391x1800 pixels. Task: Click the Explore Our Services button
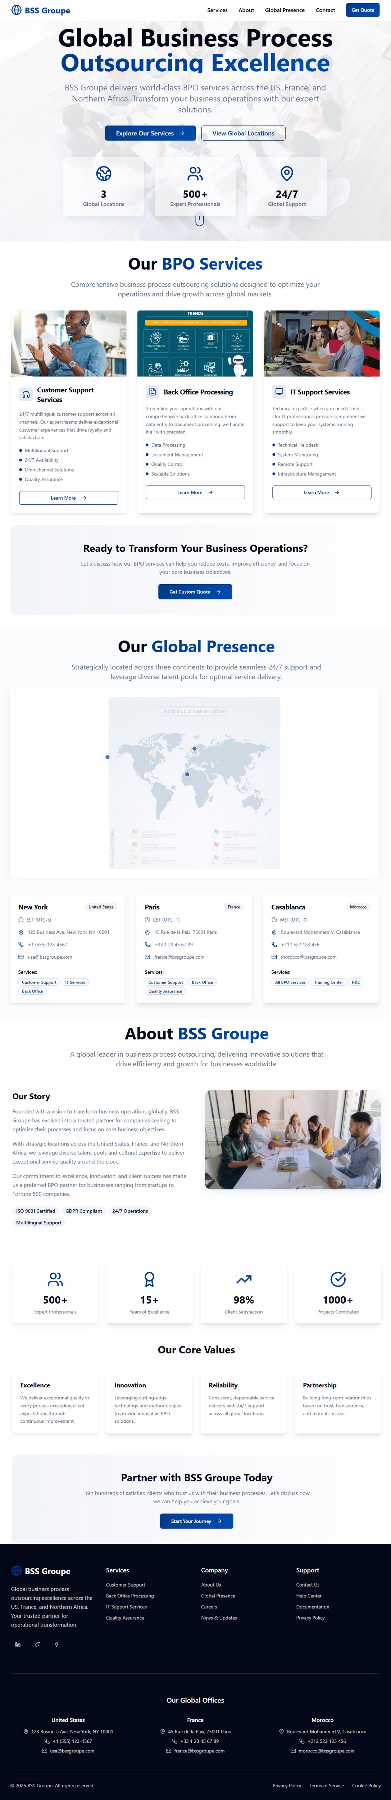coord(150,133)
